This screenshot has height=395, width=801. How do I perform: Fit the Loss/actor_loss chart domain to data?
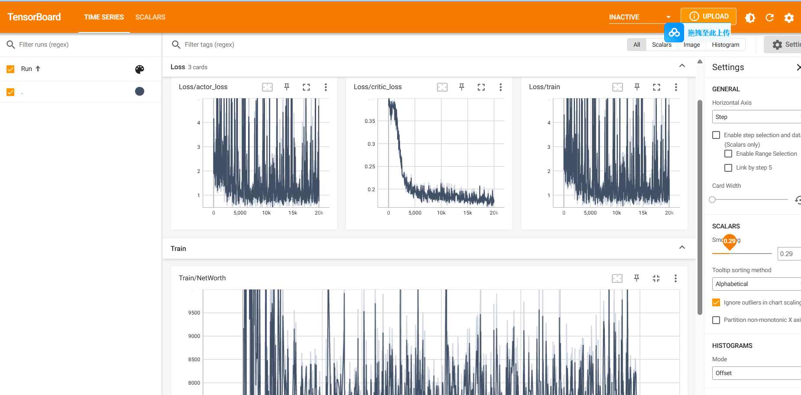(268, 87)
